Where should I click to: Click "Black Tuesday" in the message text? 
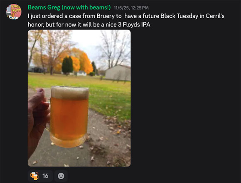[179, 16]
